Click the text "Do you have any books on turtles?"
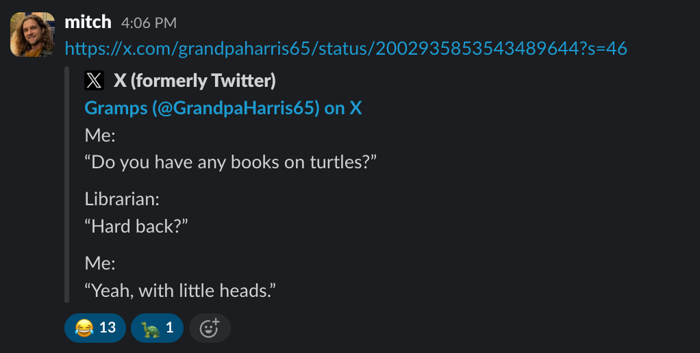The height and width of the screenshot is (353, 700). tap(232, 162)
